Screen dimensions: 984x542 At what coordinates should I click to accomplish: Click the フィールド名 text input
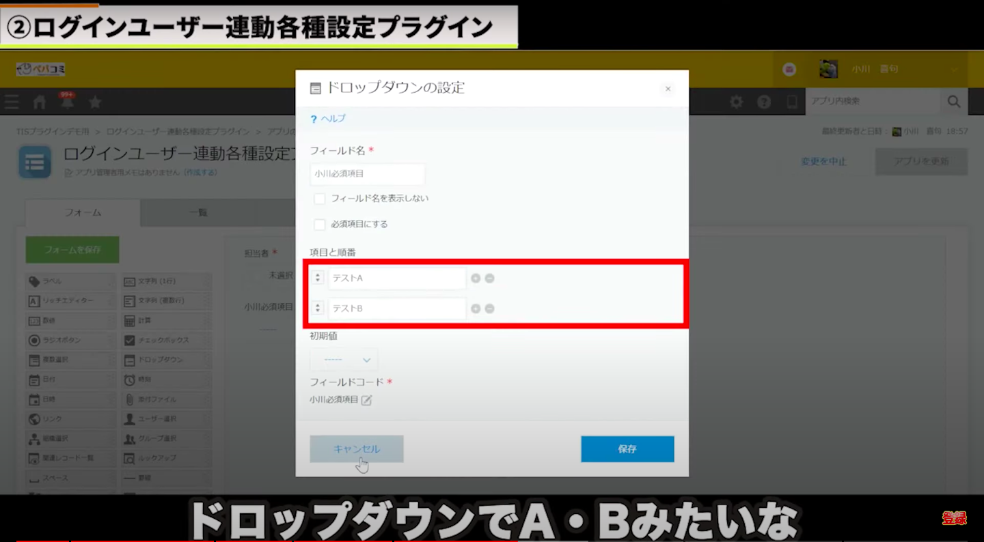368,174
